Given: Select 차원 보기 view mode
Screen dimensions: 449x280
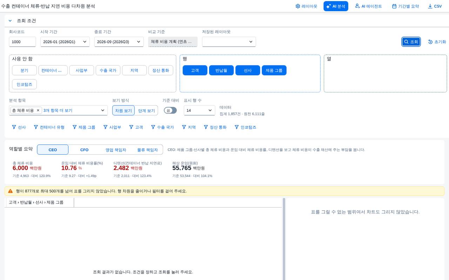Looking at the screenshot, I should (x=123, y=111).
